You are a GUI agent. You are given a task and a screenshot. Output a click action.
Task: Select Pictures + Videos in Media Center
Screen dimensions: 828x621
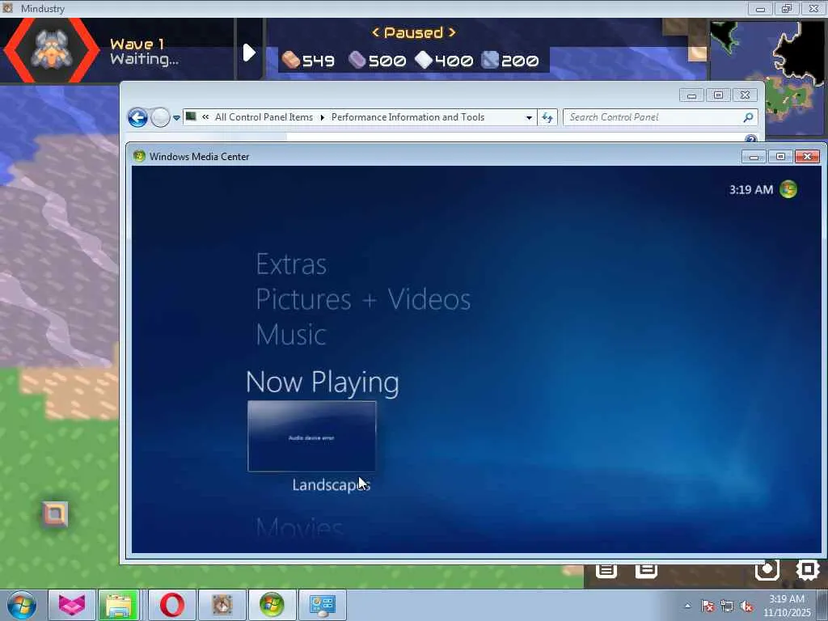pyautogui.click(x=363, y=299)
